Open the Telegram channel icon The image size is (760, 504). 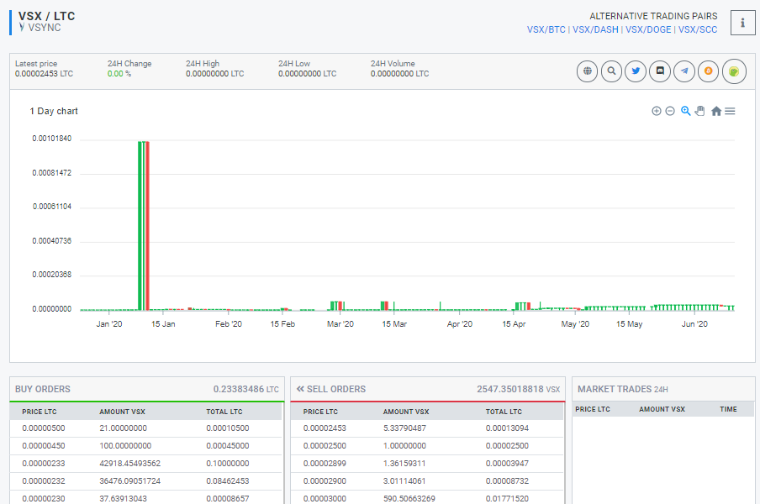(683, 71)
